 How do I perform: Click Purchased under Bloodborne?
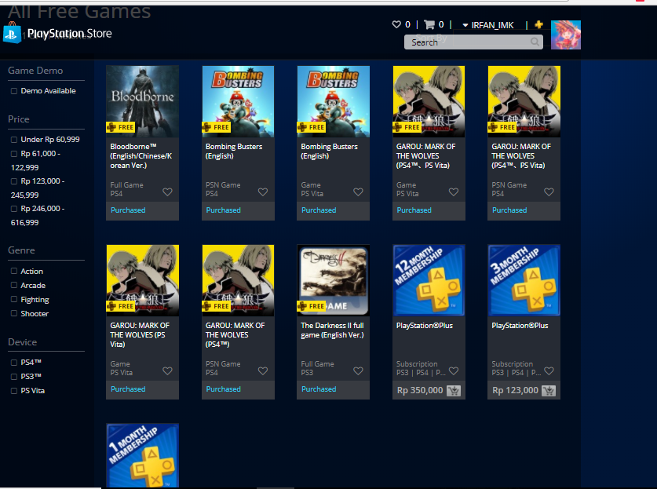coord(128,210)
